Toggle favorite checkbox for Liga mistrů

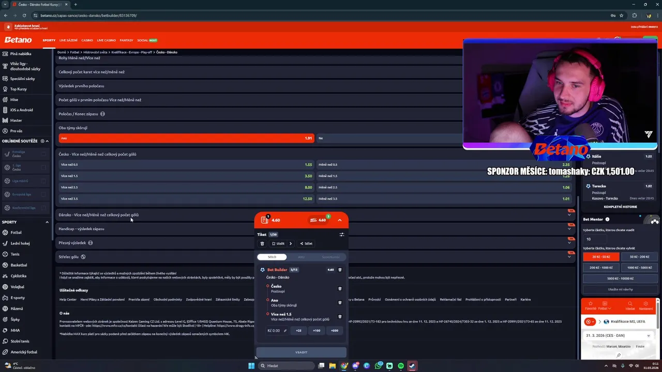coord(43,181)
